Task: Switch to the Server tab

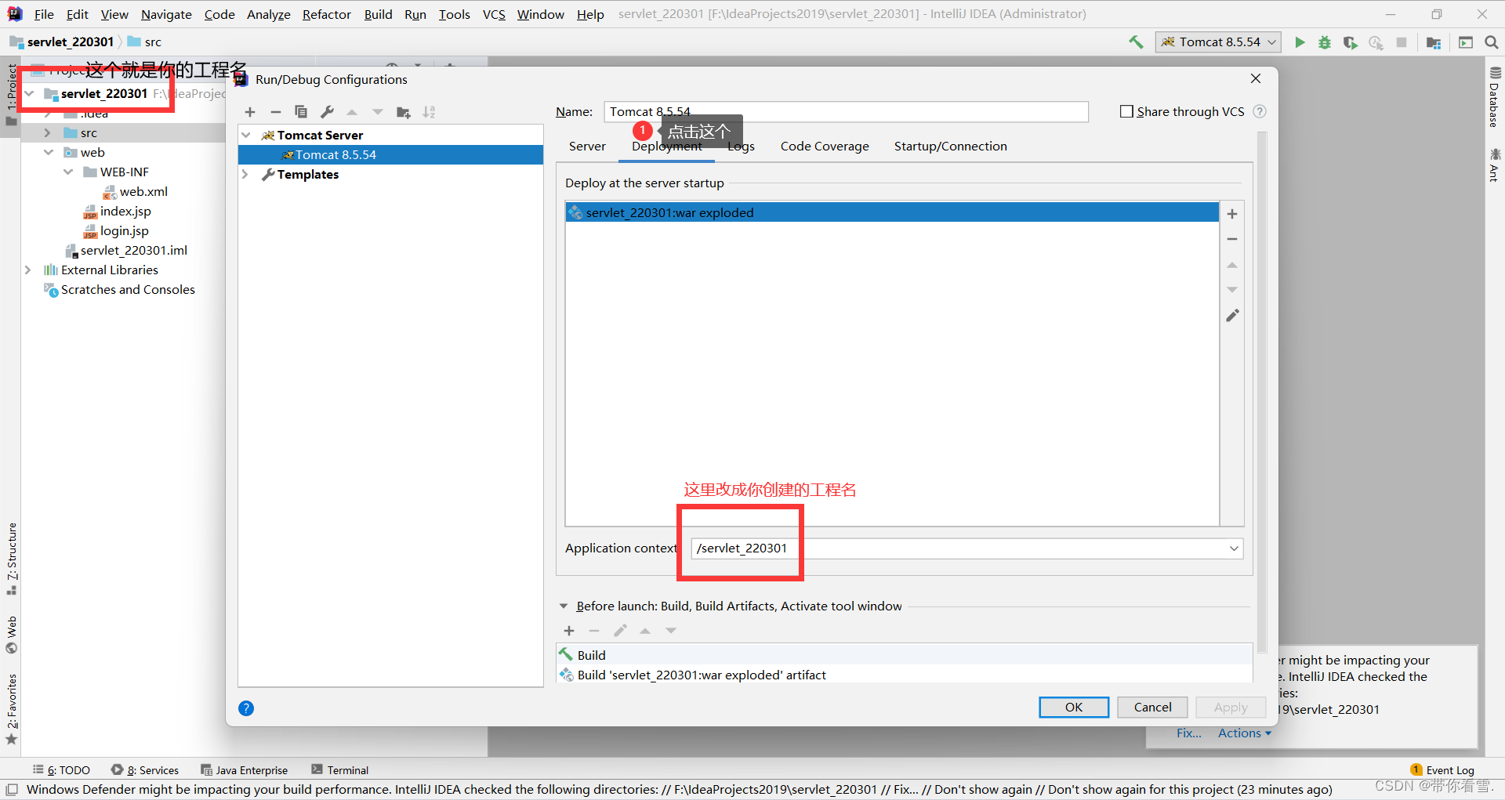Action: pyautogui.click(x=587, y=147)
